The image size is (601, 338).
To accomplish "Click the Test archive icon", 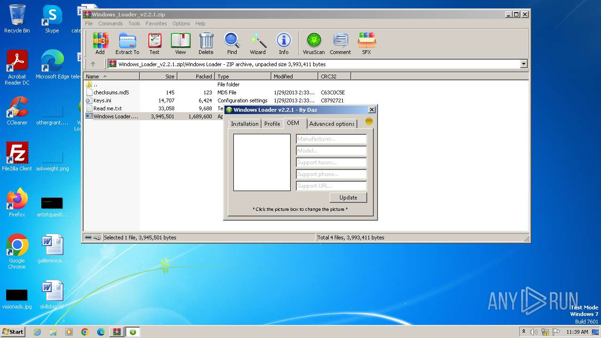I will click(154, 44).
